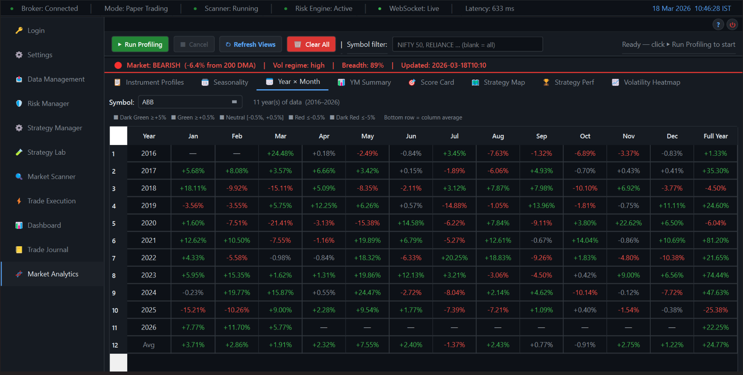Select the 2020 row in the table

(149, 223)
